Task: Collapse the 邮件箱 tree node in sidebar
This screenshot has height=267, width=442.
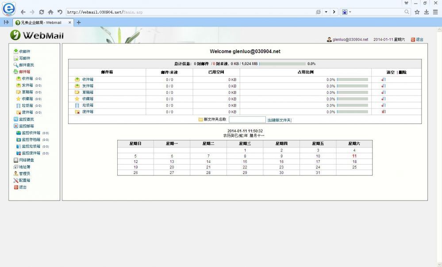Action: (x=16, y=72)
